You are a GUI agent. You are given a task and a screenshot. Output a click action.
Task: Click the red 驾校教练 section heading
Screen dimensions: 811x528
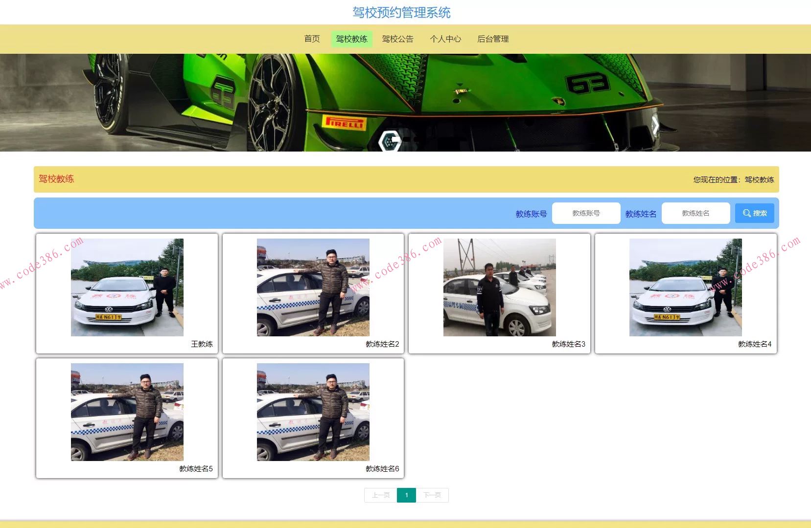click(x=56, y=179)
